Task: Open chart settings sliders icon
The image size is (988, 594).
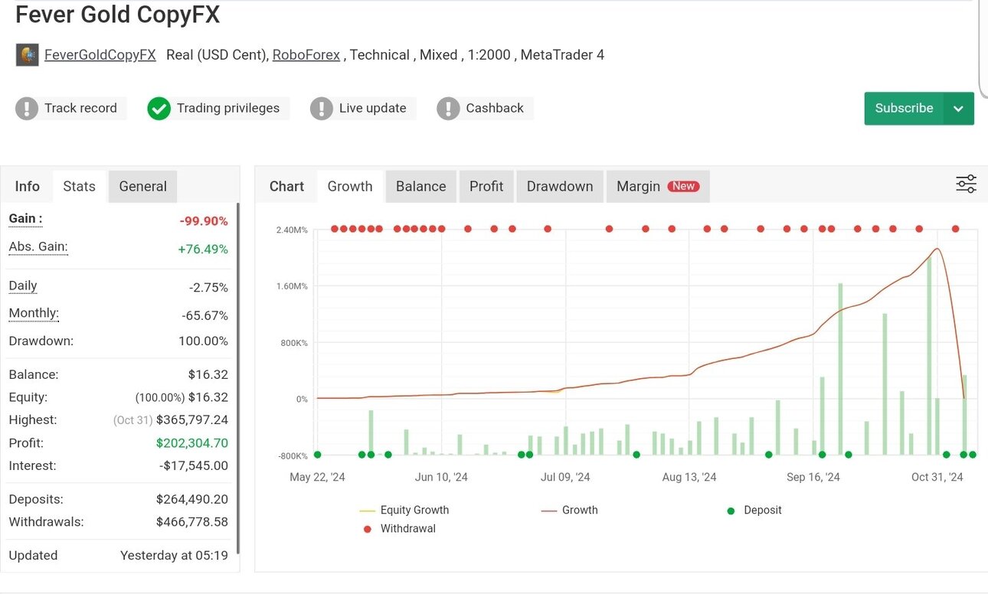Action: coord(966,184)
